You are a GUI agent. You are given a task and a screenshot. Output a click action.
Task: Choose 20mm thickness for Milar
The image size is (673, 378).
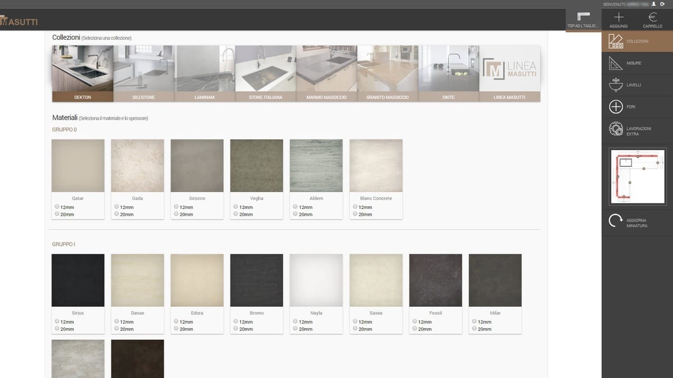474,329
